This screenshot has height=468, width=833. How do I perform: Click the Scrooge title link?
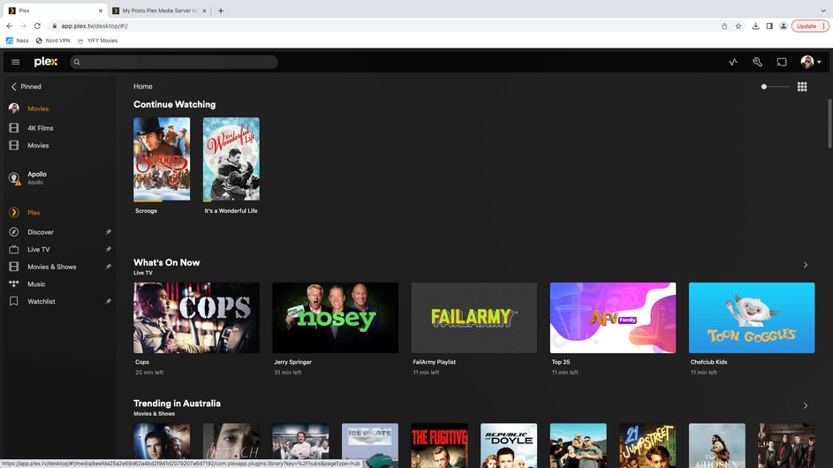146,211
